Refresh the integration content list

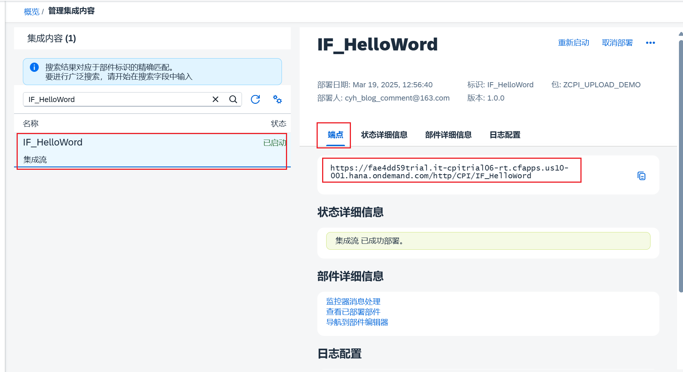point(255,99)
